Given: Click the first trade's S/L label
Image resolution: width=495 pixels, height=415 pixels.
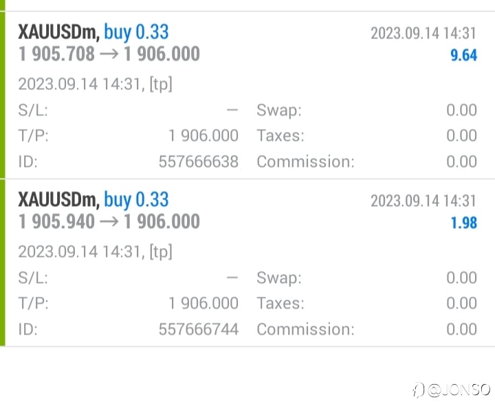Looking at the screenshot, I should pyautogui.click(x=32, y=111).
